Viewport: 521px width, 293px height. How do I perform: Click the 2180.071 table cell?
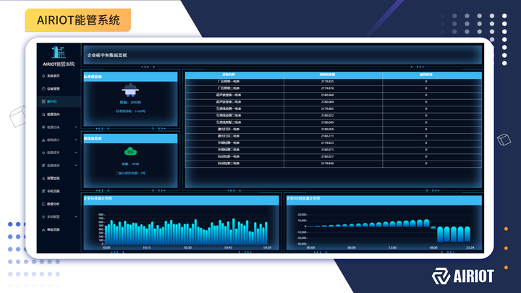pos(327,150)
